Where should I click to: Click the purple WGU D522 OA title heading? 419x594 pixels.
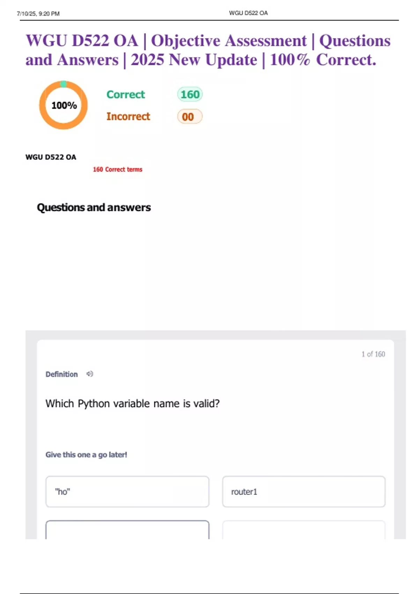tap(208, 50)
